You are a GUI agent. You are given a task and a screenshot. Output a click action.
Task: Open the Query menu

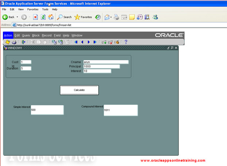click(x=26, y=35)
